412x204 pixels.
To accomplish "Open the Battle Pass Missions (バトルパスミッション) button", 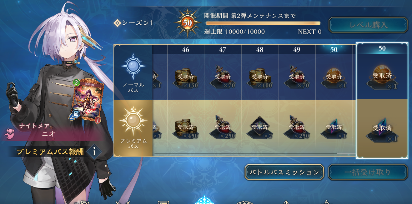I will click(284, 172).
